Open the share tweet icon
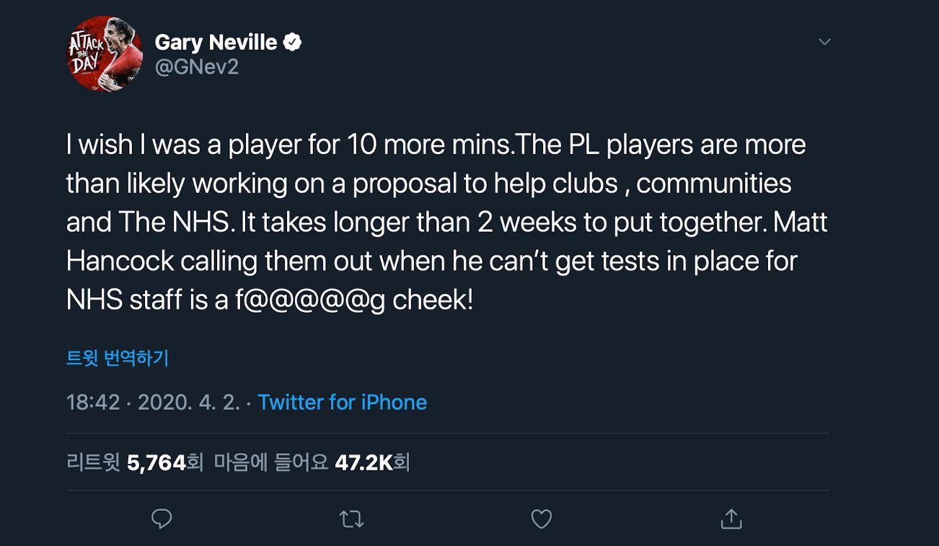939x546 pixels. coord(731,519)
